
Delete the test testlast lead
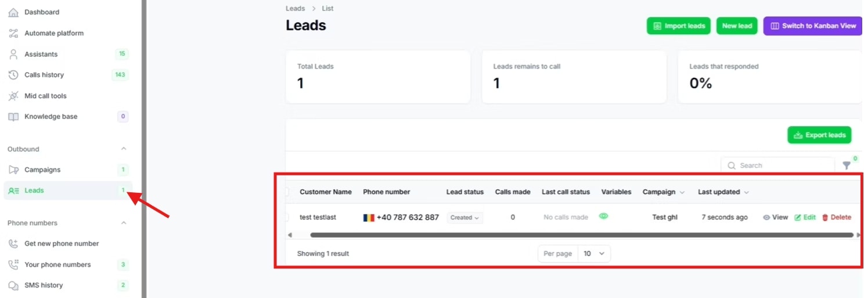837,217
